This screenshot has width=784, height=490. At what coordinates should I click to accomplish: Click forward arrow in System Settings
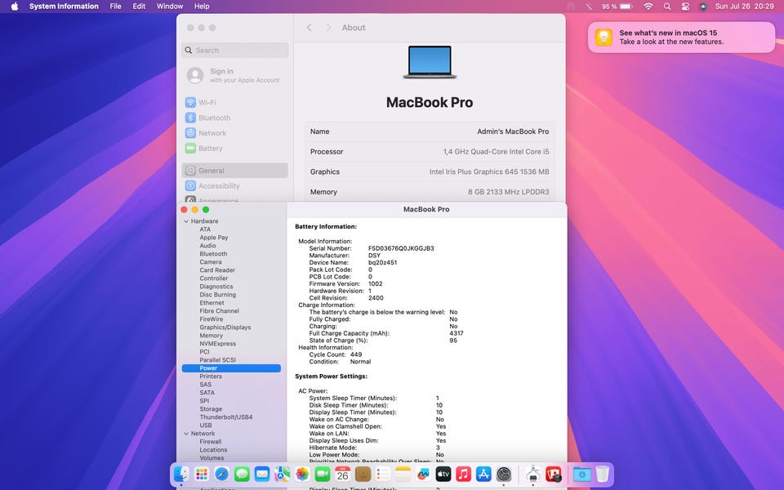[328, 28]
